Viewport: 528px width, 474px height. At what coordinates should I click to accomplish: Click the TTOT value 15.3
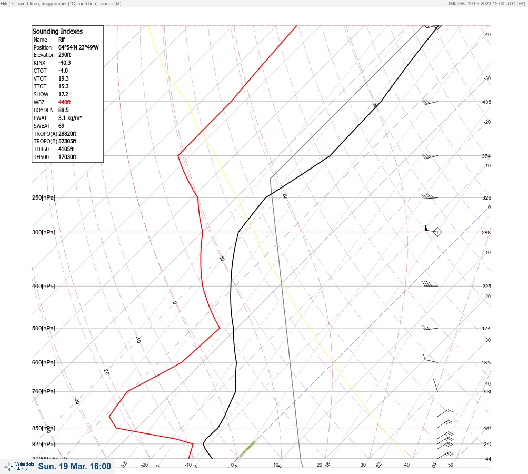click(x=63, y=86)
